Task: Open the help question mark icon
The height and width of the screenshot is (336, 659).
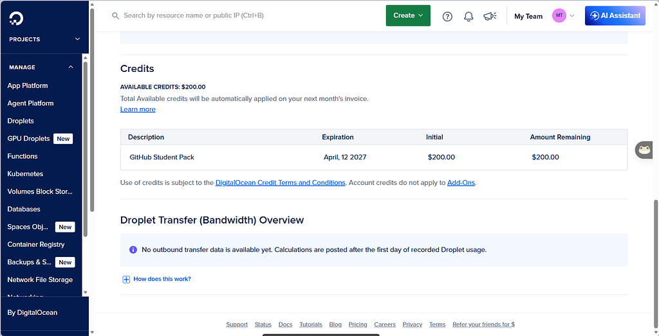Action: (x=448, y=16)
